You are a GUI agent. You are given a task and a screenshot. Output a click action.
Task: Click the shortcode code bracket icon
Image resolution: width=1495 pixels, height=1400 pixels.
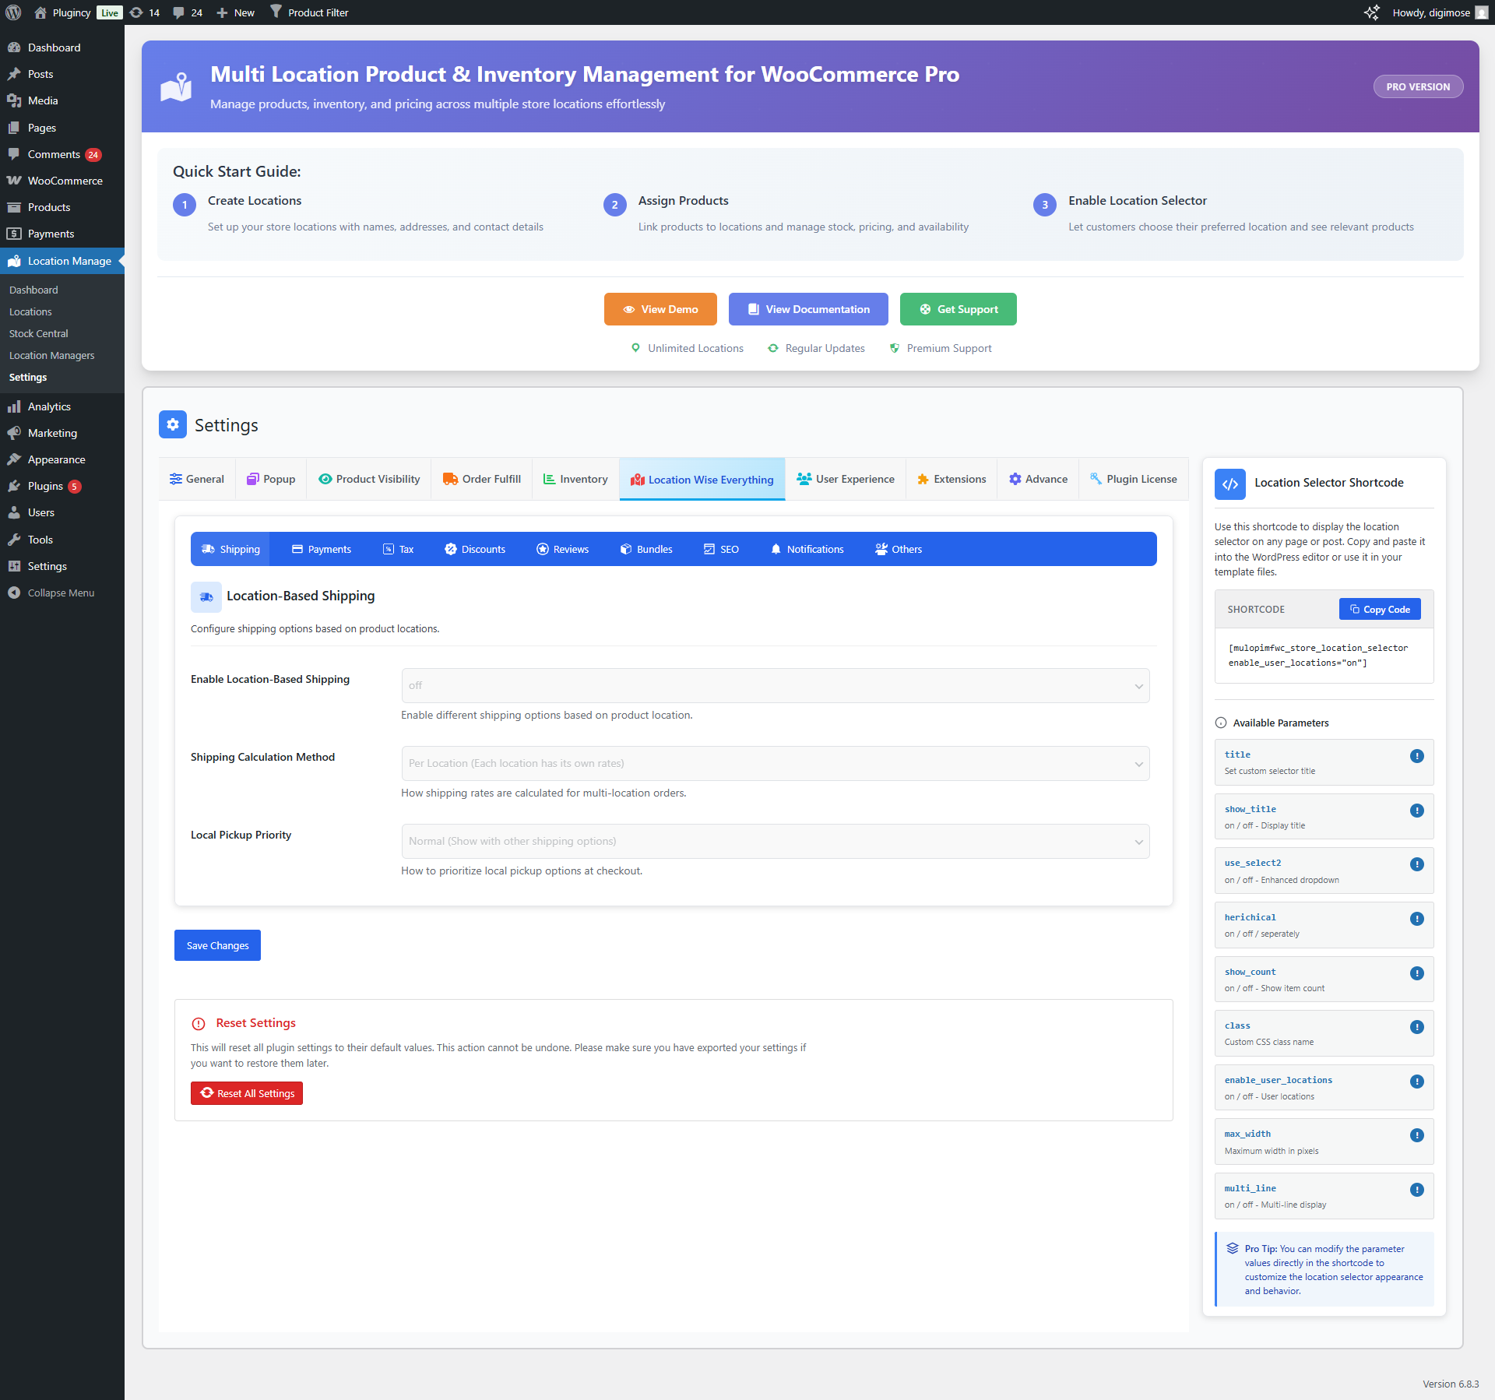pos(1230,484)
